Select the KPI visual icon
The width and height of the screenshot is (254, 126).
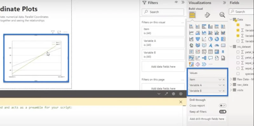pyautogui.click(x=197, y=52)
